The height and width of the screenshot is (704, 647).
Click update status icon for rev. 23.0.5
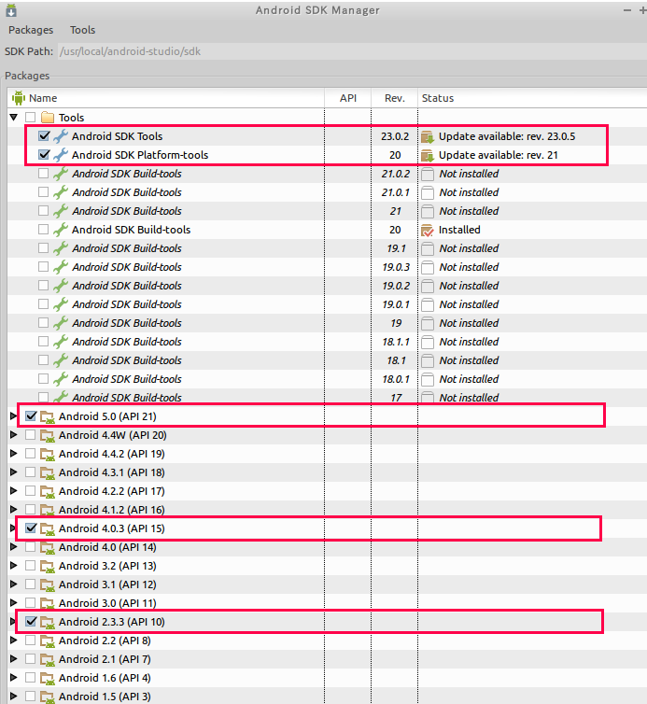click(x=428, y=136)
